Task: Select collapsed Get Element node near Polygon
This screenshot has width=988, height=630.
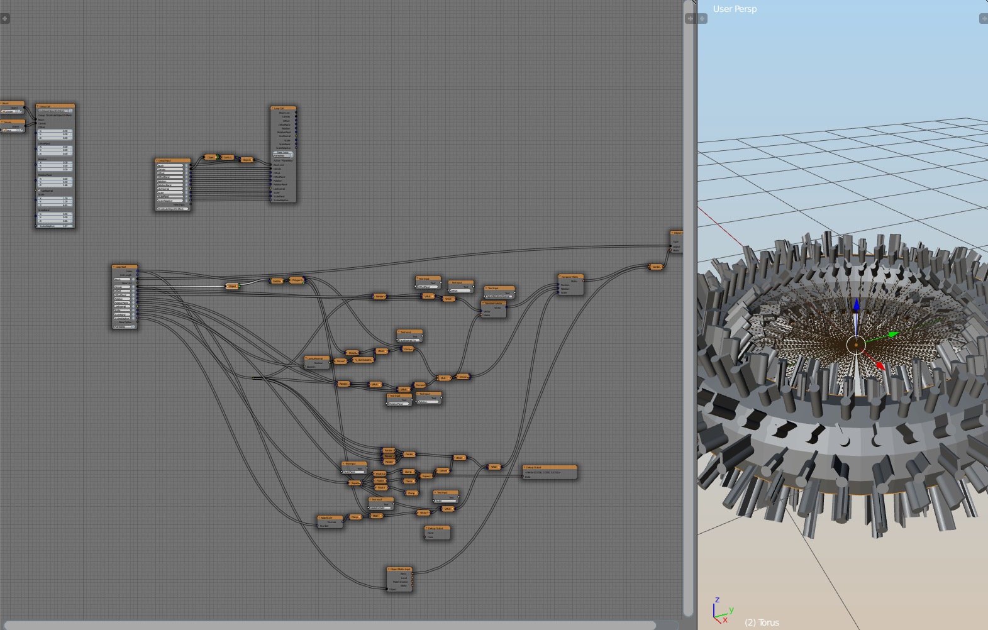Action: pyautogui.click(x=276, y=281)
